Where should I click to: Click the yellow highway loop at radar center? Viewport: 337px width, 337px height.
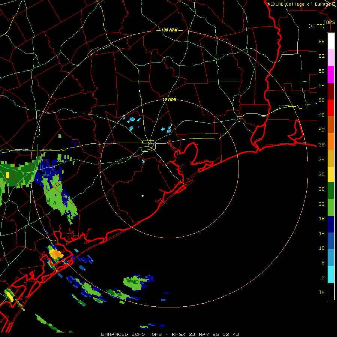pyautogui.click(x=149, y=146)
